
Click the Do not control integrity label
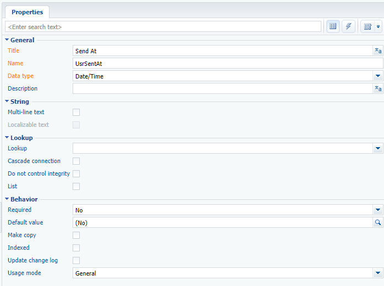pyautogui.click(x=39, y=173)
